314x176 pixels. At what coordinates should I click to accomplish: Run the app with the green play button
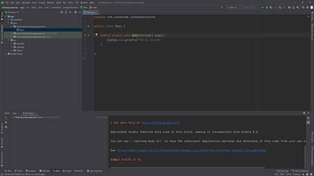[x=262, y=7]
